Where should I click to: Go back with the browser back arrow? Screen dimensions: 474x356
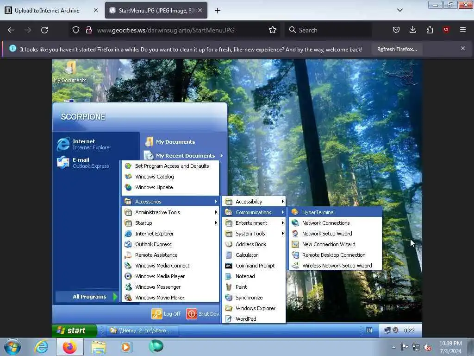pos(11,30)
